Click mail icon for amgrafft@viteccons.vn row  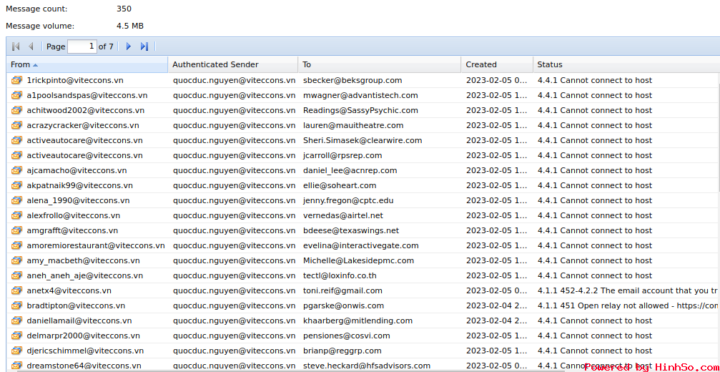17,230
